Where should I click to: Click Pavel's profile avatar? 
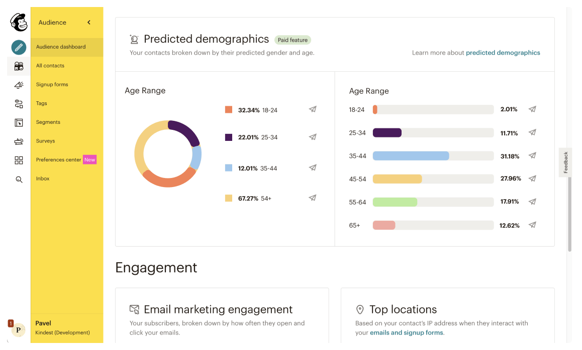pyautogui.click(x=18, y=330)
